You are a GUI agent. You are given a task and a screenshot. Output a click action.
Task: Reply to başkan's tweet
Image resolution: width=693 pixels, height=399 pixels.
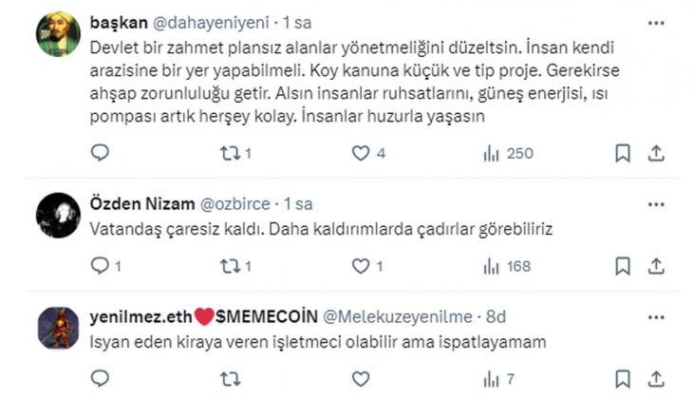(x=101, y=153)
